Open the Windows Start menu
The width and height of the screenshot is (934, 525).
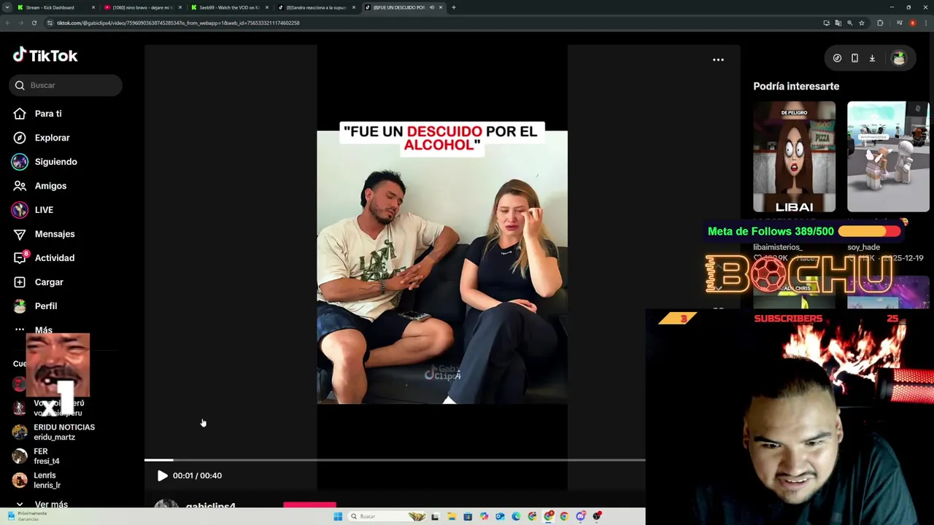coord(338,516)
